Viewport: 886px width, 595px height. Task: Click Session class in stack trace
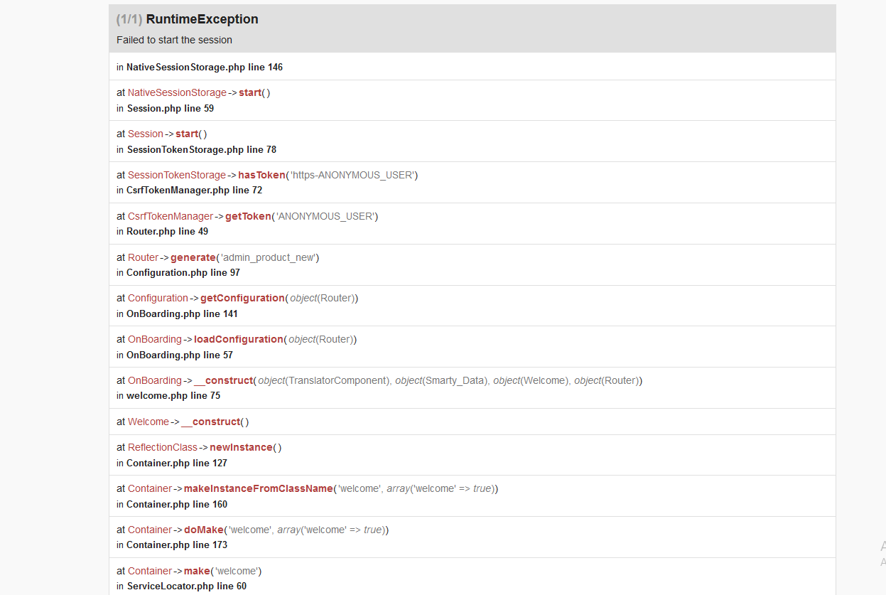click(146, 134)
